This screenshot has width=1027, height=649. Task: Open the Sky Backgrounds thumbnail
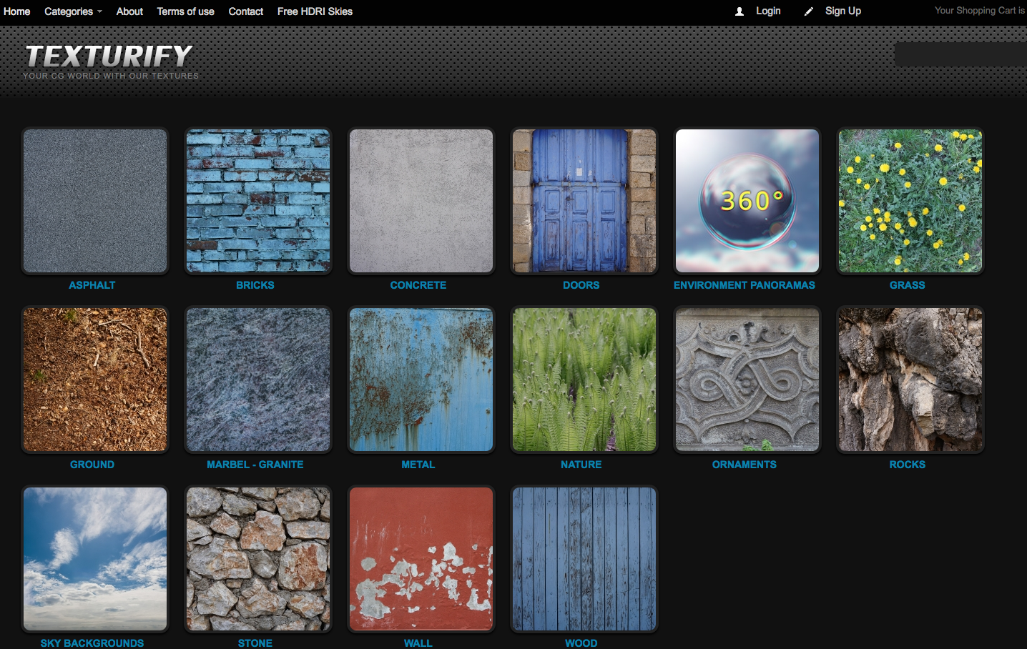(x=95, y=559)
